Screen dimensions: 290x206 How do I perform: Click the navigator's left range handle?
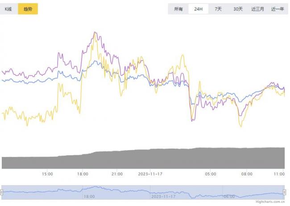tap(2, 192)
